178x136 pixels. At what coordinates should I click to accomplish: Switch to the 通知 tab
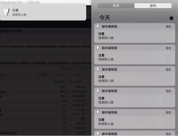tap(153, 6)
